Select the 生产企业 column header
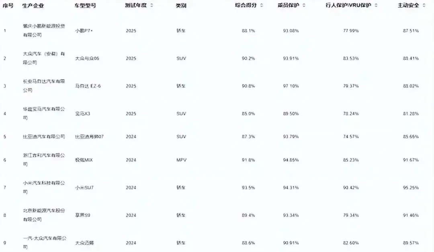434x252 pixels. [x=33, y=6]
